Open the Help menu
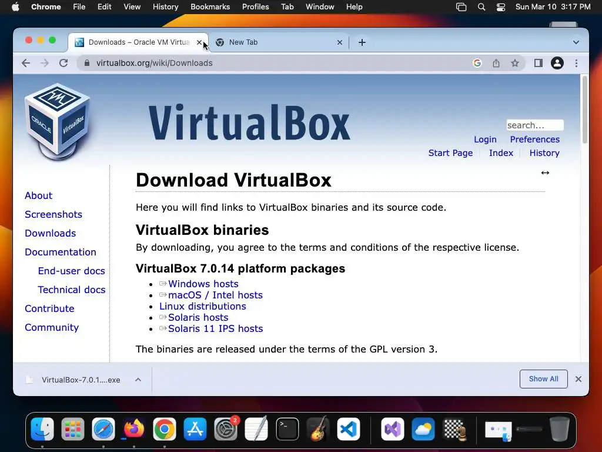This screenshot has width=602, height=452. pos(354,7)
